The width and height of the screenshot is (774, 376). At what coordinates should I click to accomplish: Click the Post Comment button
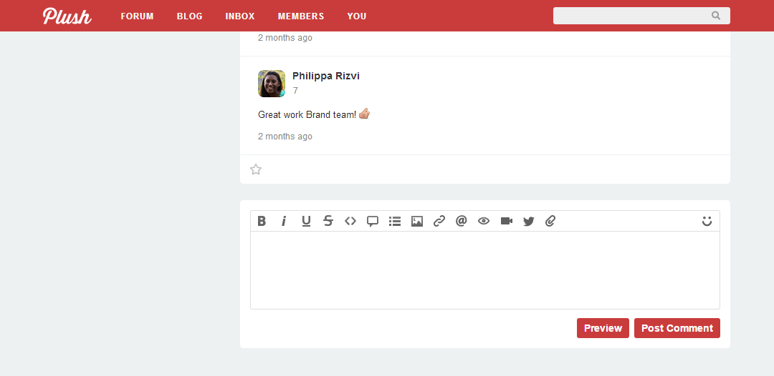[677, 328]
